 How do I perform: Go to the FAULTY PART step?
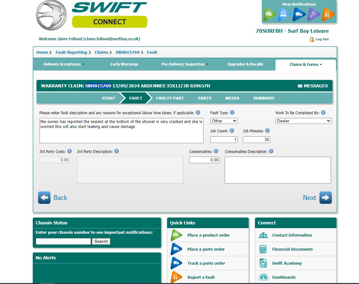pyautogui.click(x=170, y=98)
